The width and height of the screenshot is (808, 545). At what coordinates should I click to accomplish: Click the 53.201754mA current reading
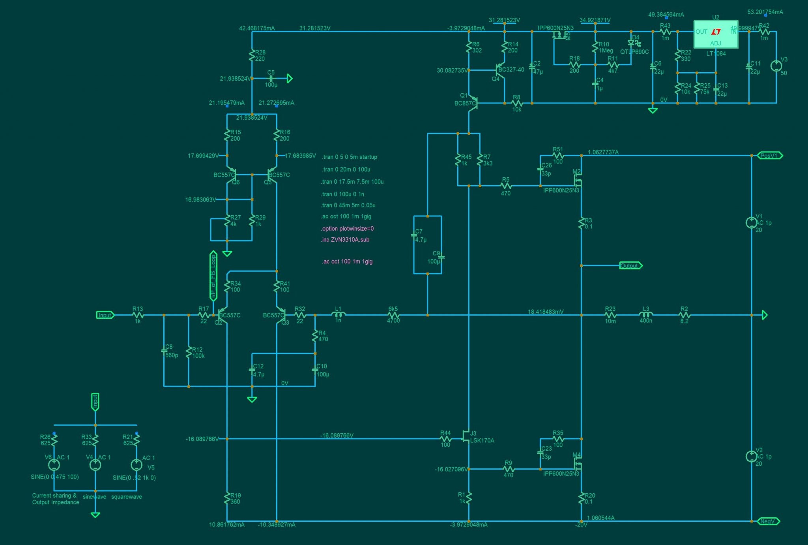click(765, 12)
